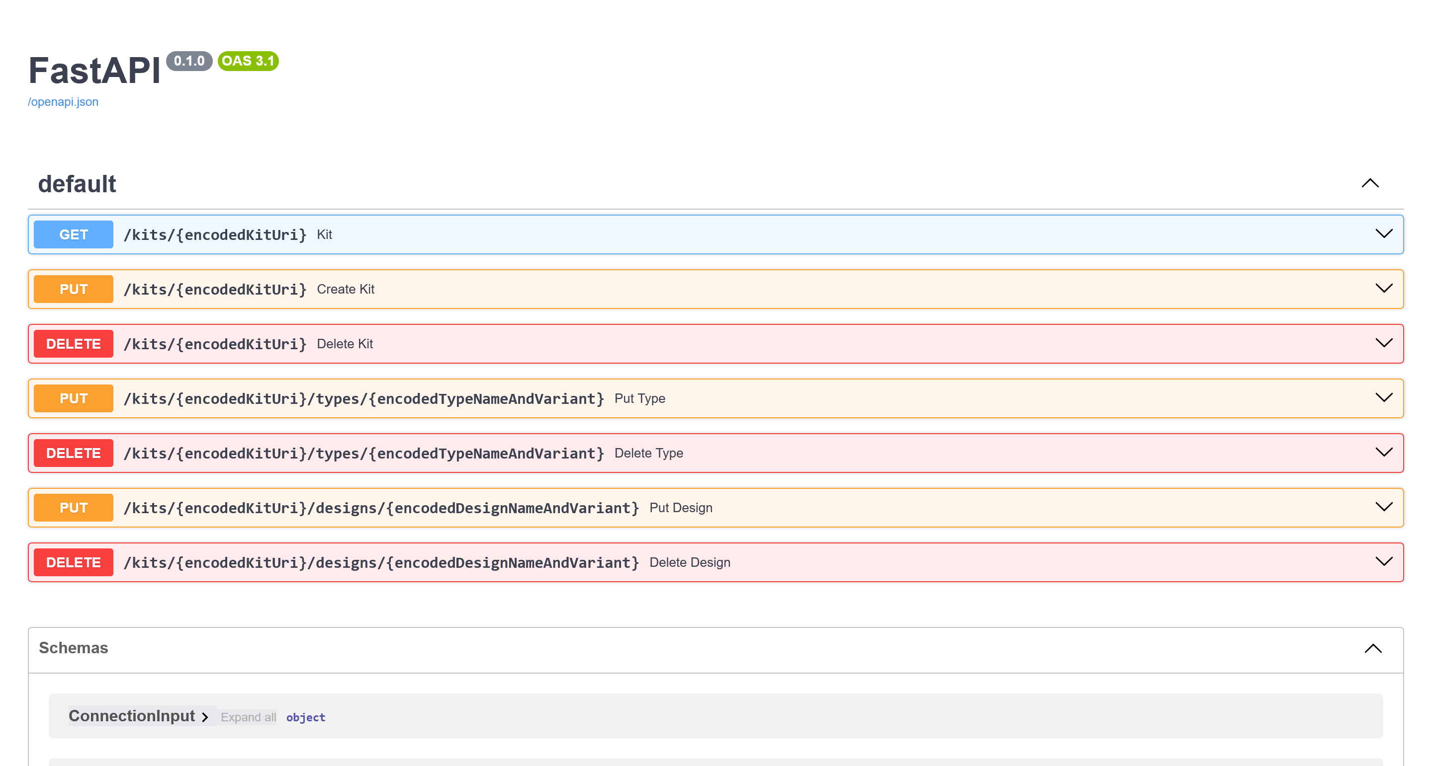Viewport: 1432px width, 766px height.
Task: Expand PUT Create Kit chevron
Action: [1384, 288]
